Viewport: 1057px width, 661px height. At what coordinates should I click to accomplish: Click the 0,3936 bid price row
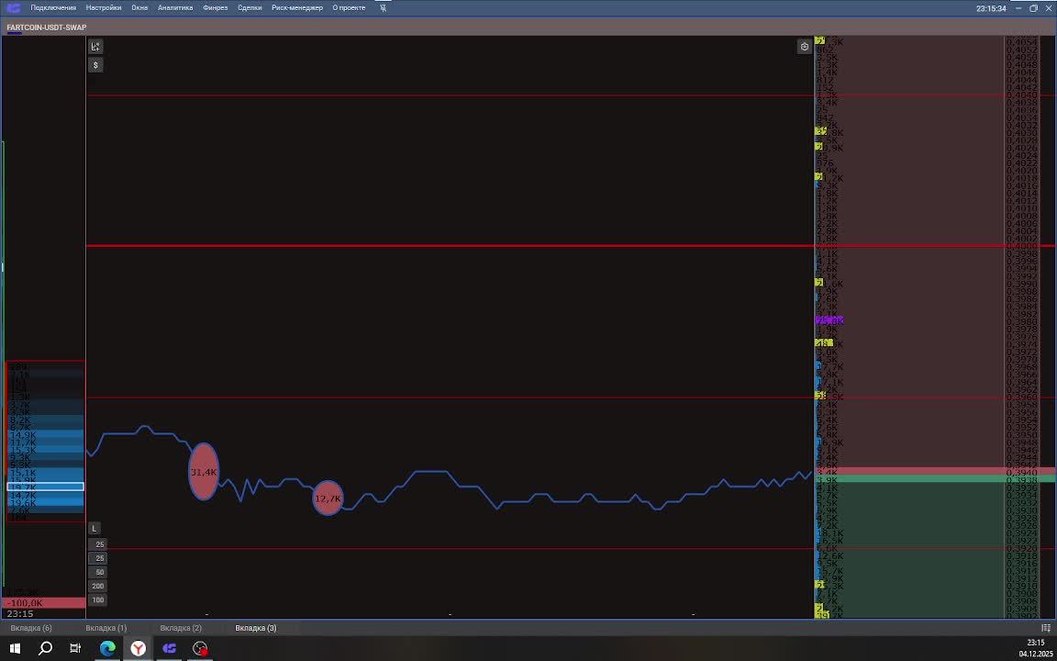pos(1021,487)
